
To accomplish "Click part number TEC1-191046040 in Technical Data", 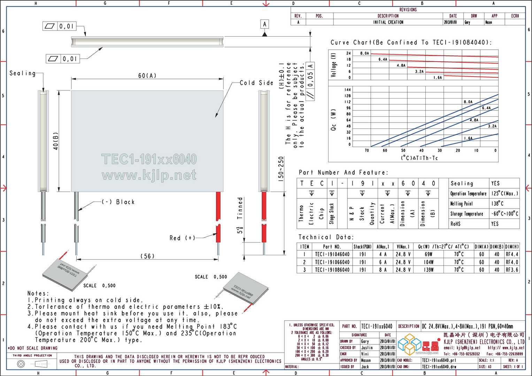I will 332,254.
